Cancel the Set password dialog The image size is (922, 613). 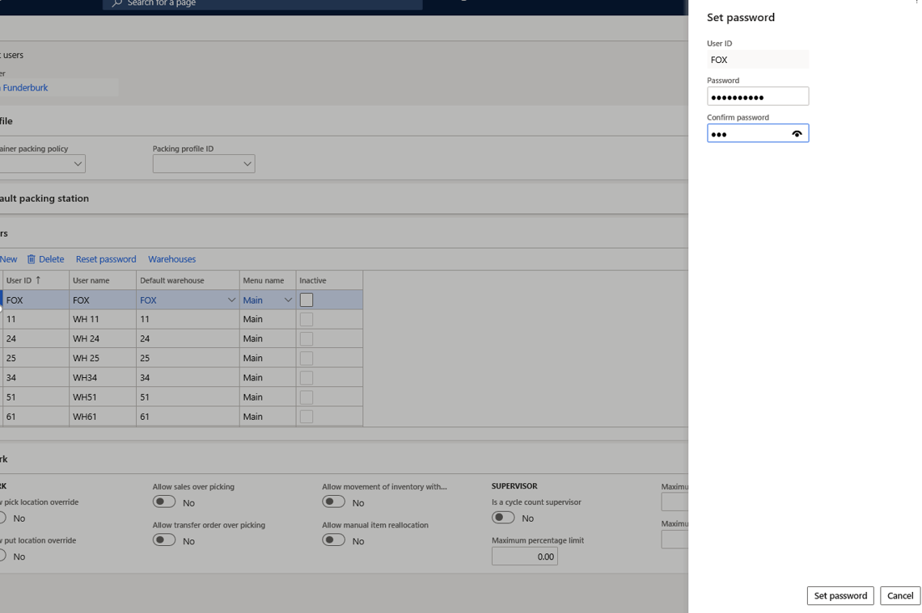pyautogui.click(x=899, y=595)
